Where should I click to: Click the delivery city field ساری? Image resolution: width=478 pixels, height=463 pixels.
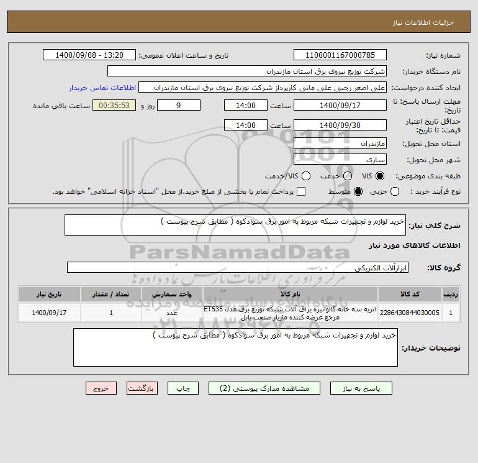click(340, 159)
